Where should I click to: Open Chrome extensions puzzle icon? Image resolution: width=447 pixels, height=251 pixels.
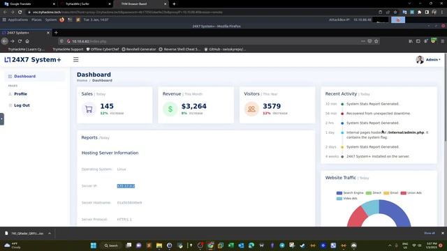coord(419,13)
